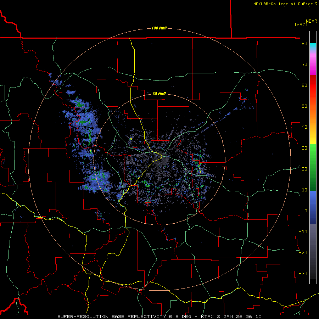Click the 30 value on the dBZ scale
This screenshot has height=319, width=319.
(x=304, y=148)
